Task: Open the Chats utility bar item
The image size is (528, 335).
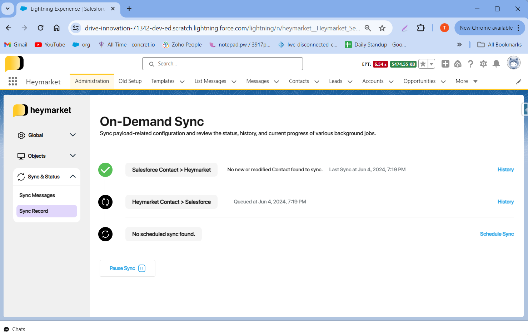Action: pos(15,329)
